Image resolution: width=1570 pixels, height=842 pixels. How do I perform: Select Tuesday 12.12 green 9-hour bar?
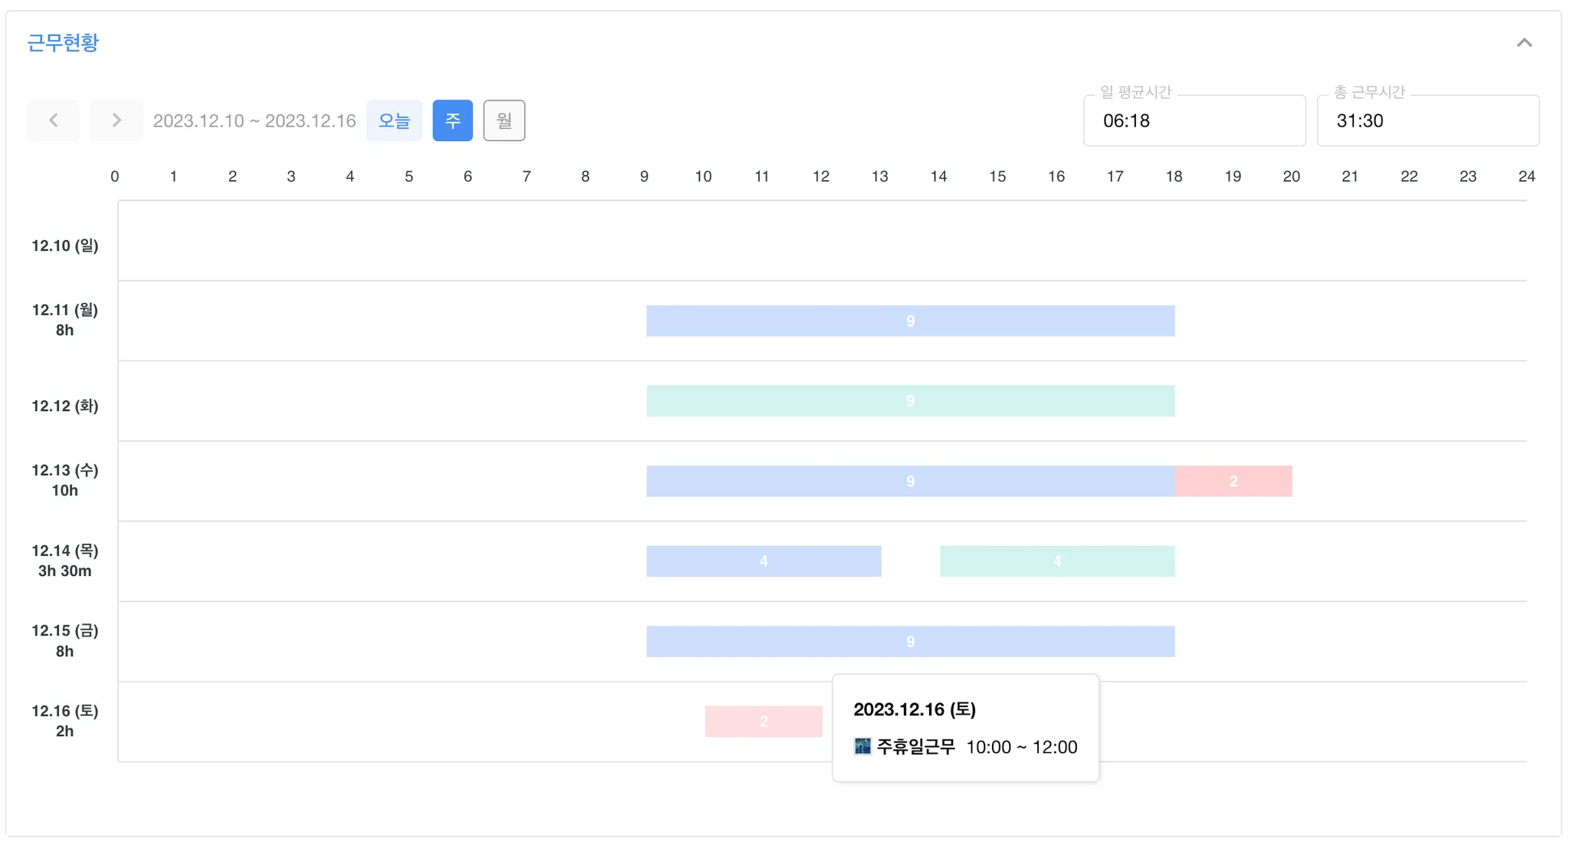[910, 401]
